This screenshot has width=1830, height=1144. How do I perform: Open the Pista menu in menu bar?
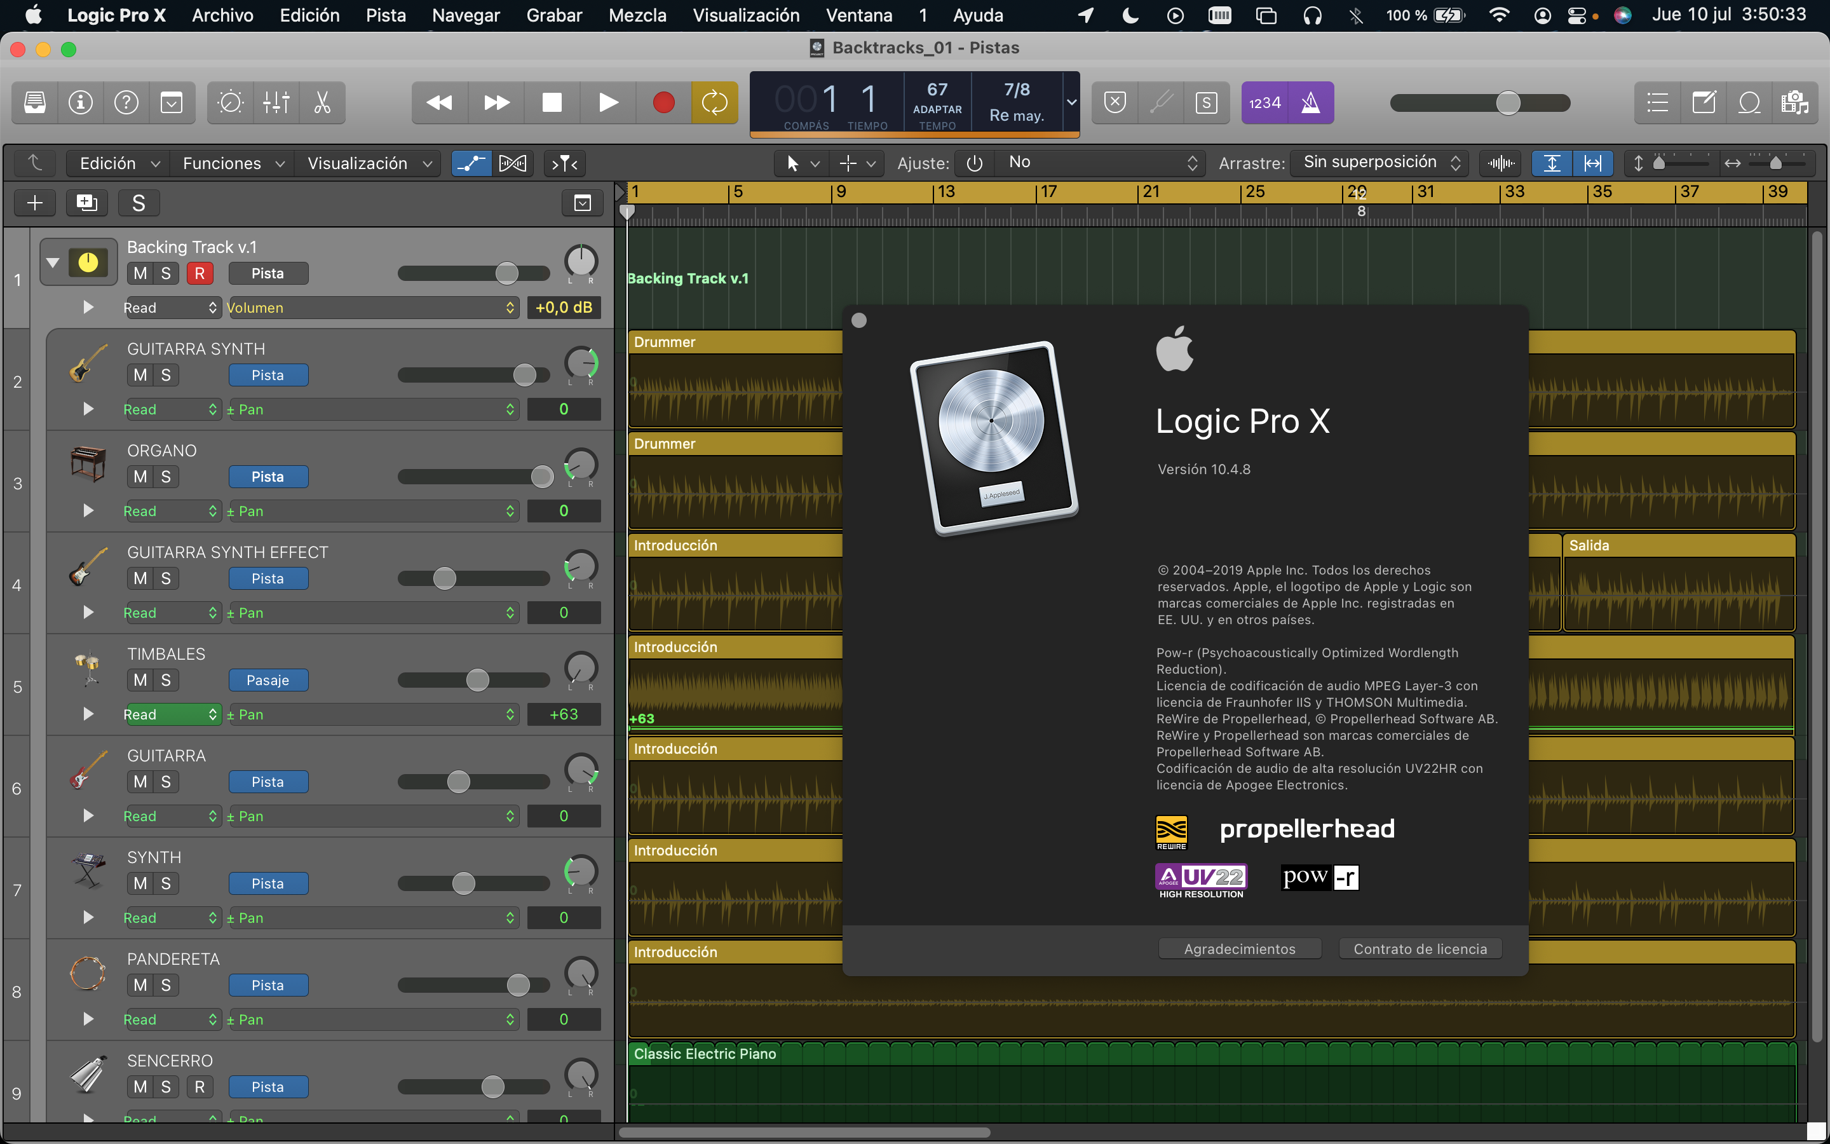[386, 15]
